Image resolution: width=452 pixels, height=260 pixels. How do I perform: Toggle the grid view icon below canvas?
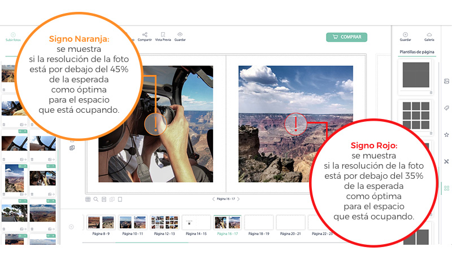pyautogui.click(x=88, y=199)
